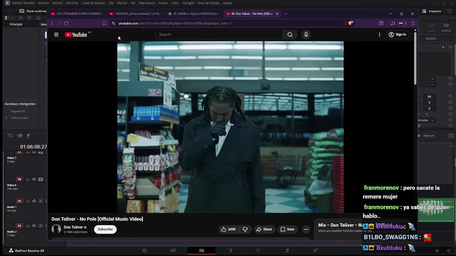The image size is (456, 256).
Task: Subscribe to Don Toliver channel
Action: coord(105,229)
